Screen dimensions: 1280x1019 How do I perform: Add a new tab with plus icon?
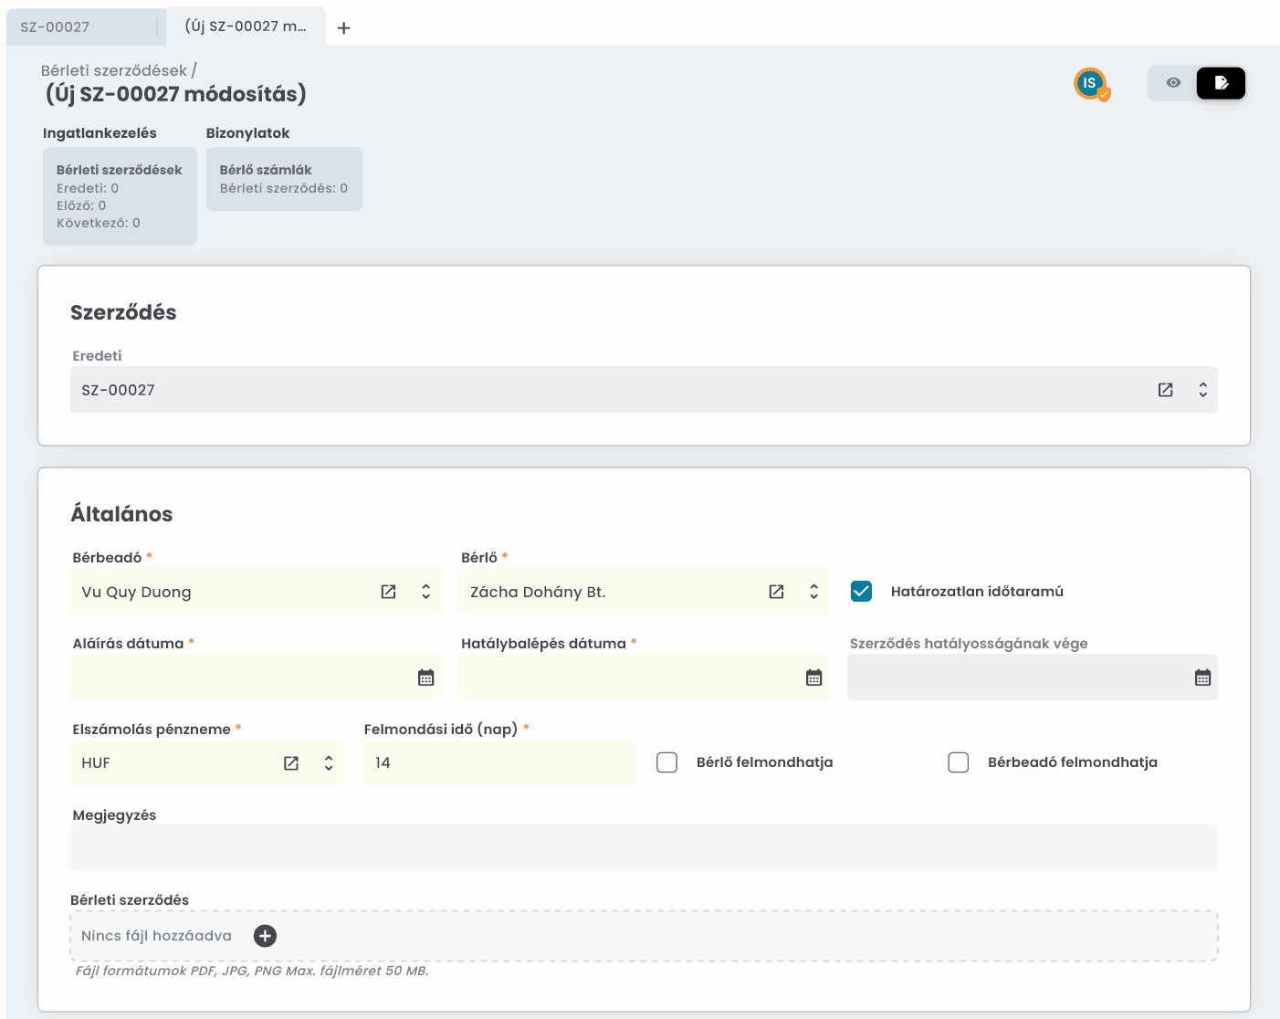343,28
